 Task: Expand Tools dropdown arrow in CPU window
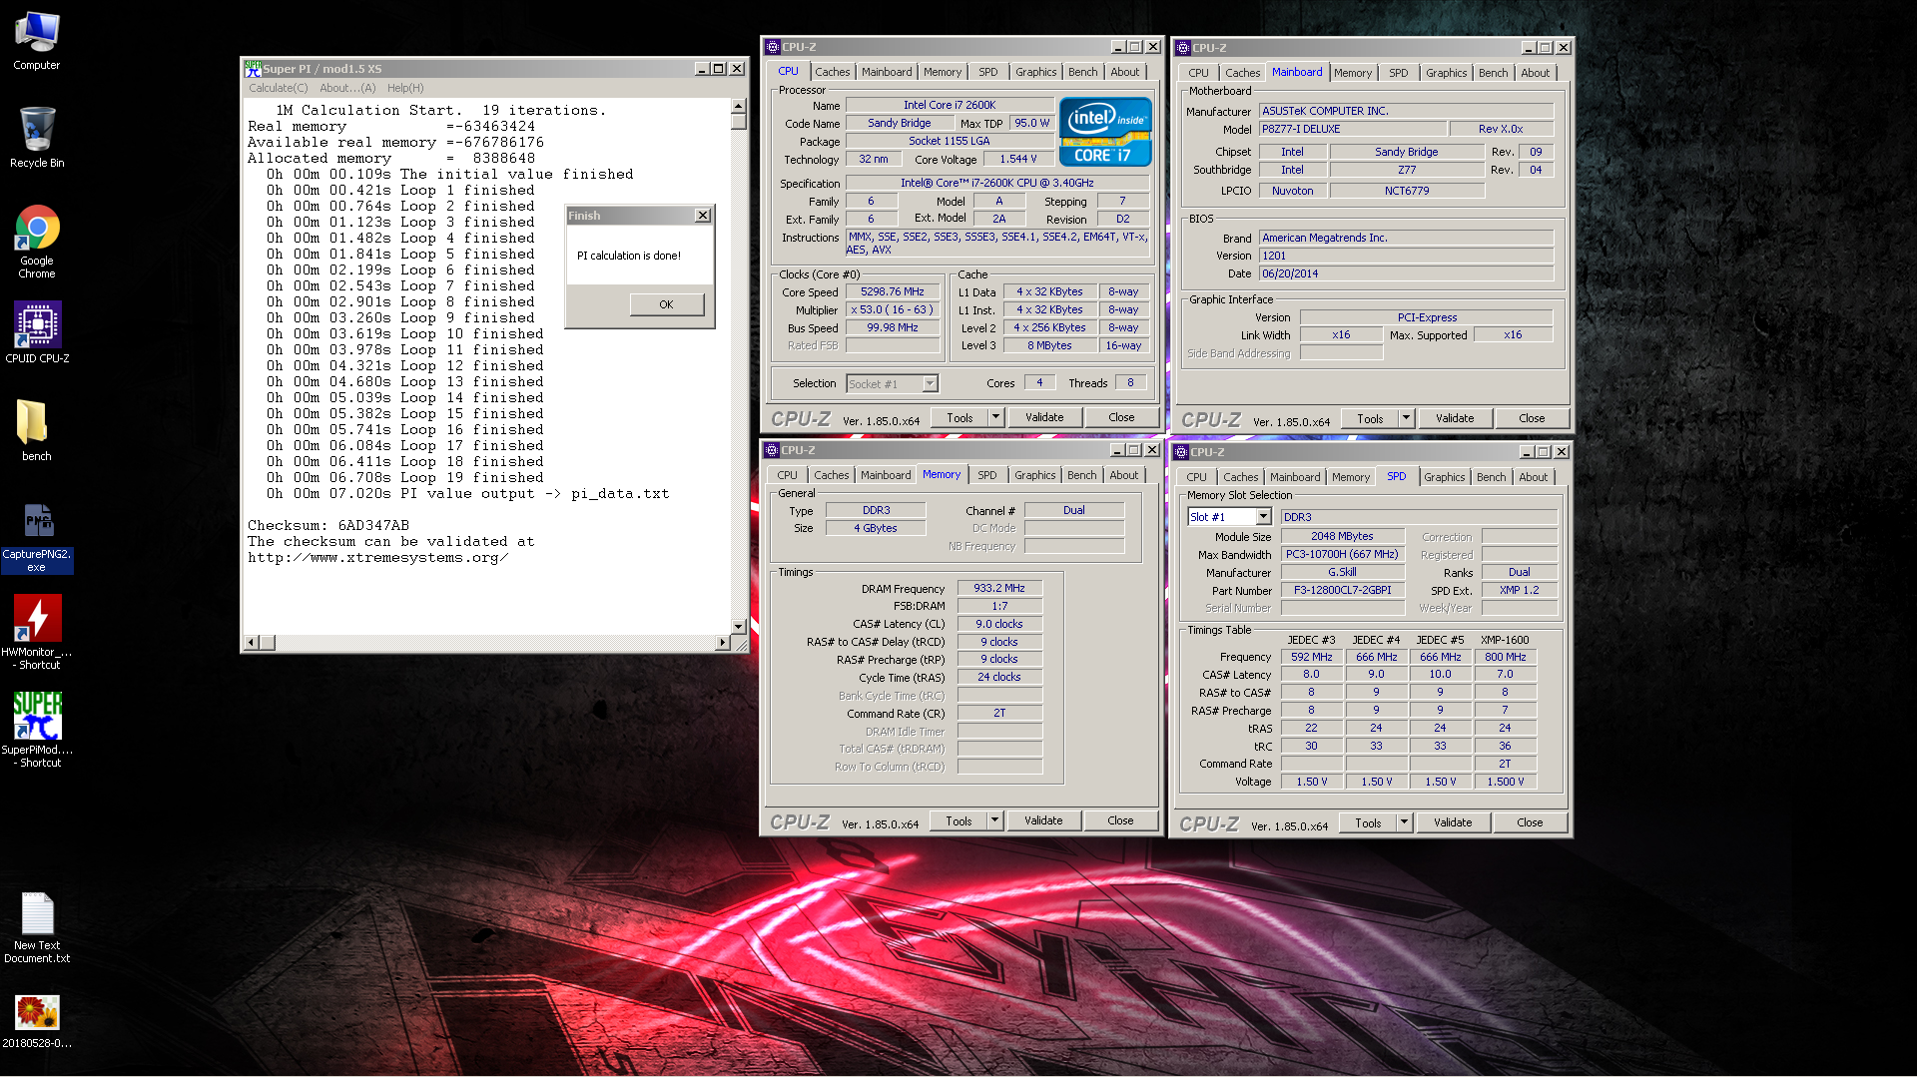[995, 417]
